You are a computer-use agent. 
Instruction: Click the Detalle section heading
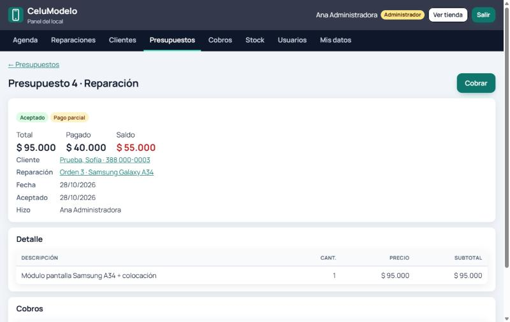point(29,239)
